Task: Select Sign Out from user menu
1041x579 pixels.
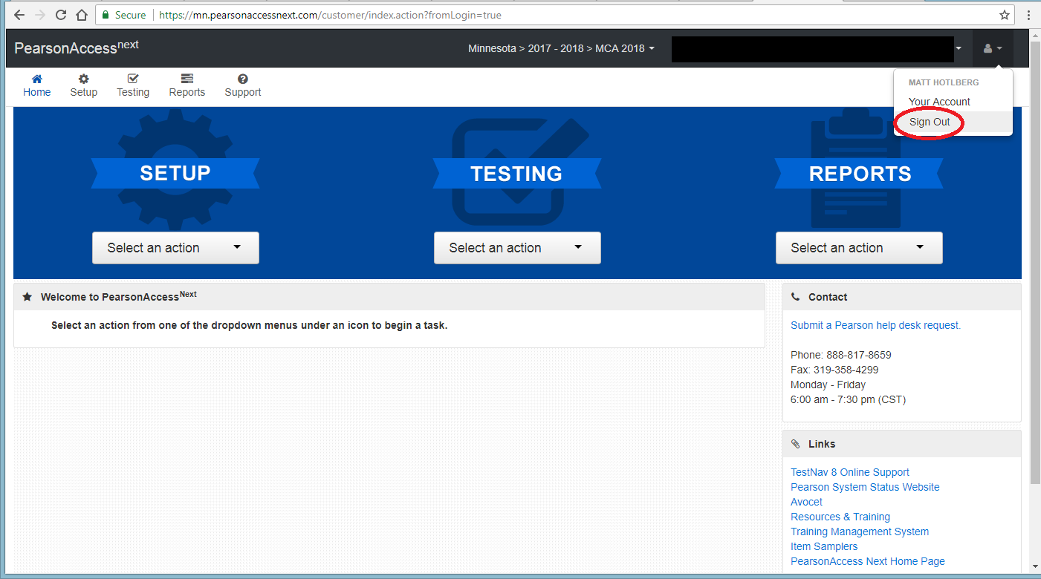Action: point(930,122)
